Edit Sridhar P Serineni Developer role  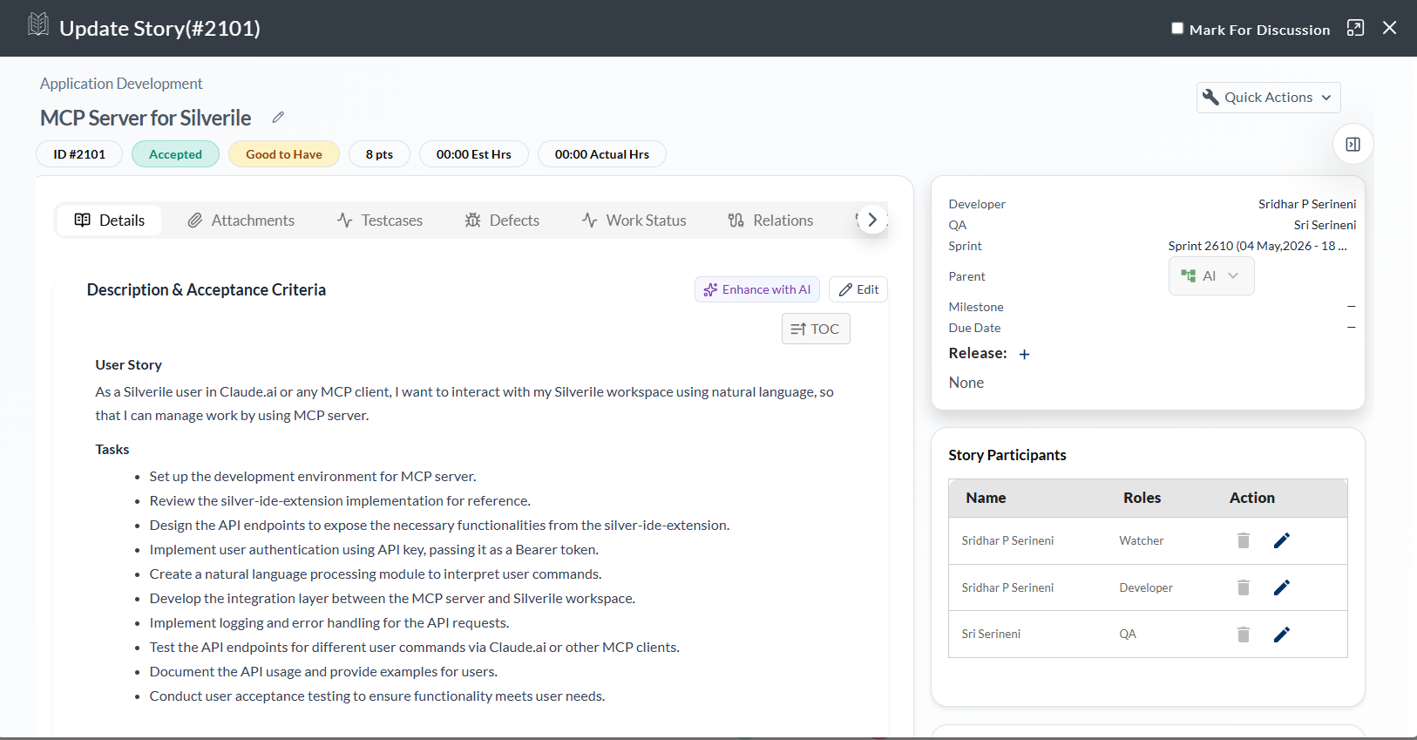[x=1282, y=587]
